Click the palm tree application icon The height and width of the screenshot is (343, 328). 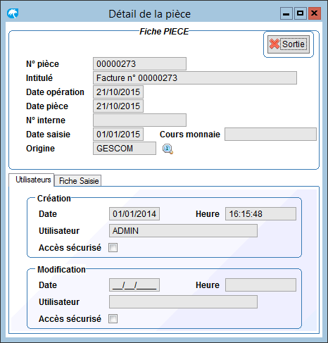point(13,13)
